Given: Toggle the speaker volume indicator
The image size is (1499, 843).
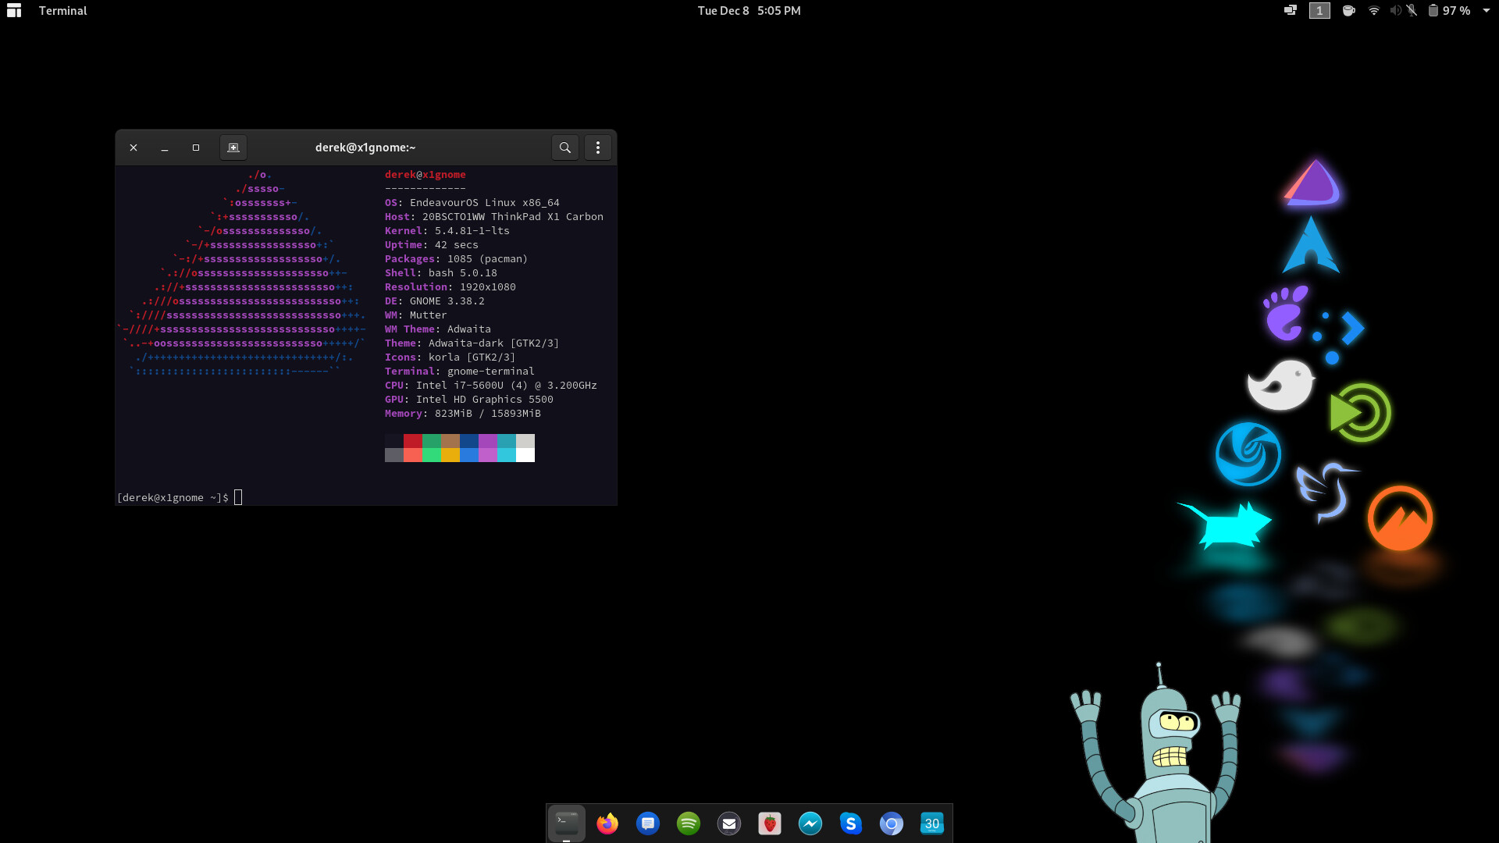Looking at the screenshot, I should pos(1396,11).
